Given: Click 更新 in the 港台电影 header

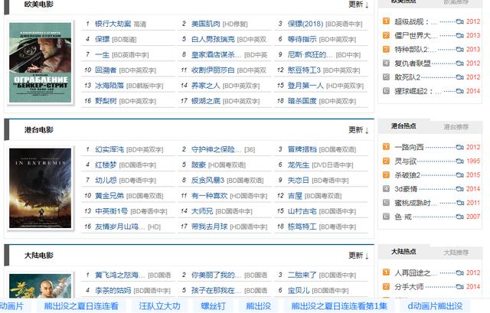Looking at the screenshot, I should coord(358,130).
